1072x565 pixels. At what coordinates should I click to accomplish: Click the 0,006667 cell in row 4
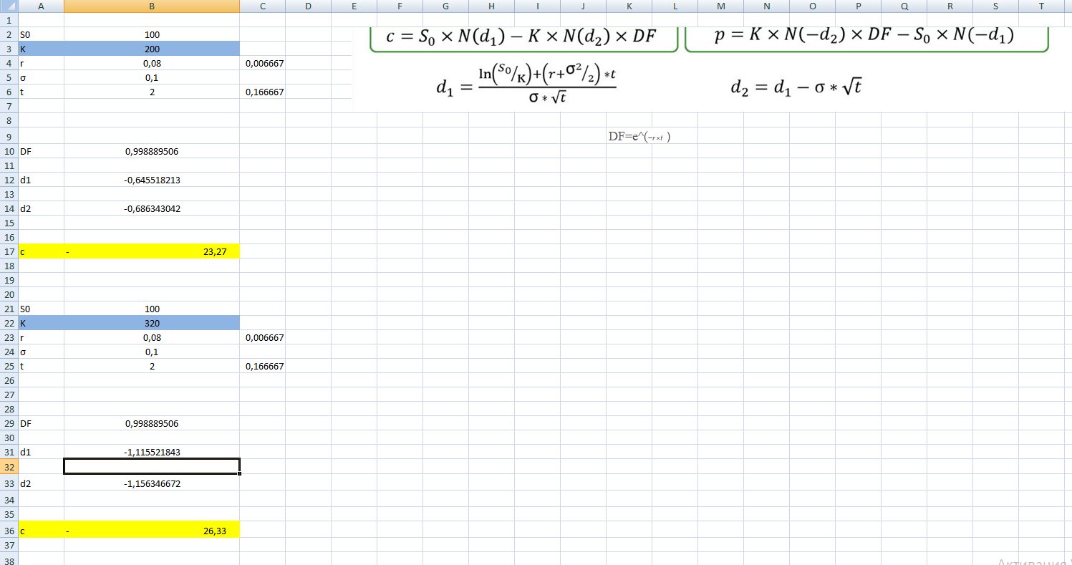coord(263,64)
